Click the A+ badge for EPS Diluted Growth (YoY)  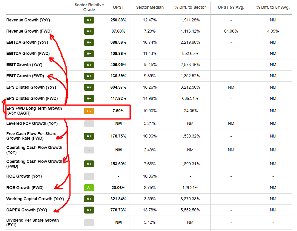coord(89,87)
